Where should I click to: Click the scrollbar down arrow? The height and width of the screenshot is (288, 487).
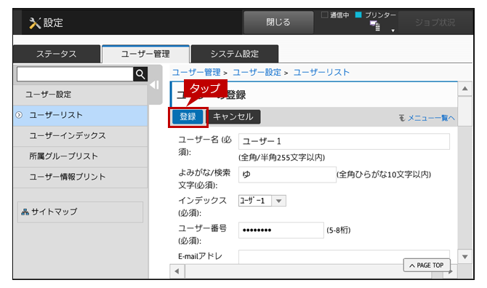point(465,257)
